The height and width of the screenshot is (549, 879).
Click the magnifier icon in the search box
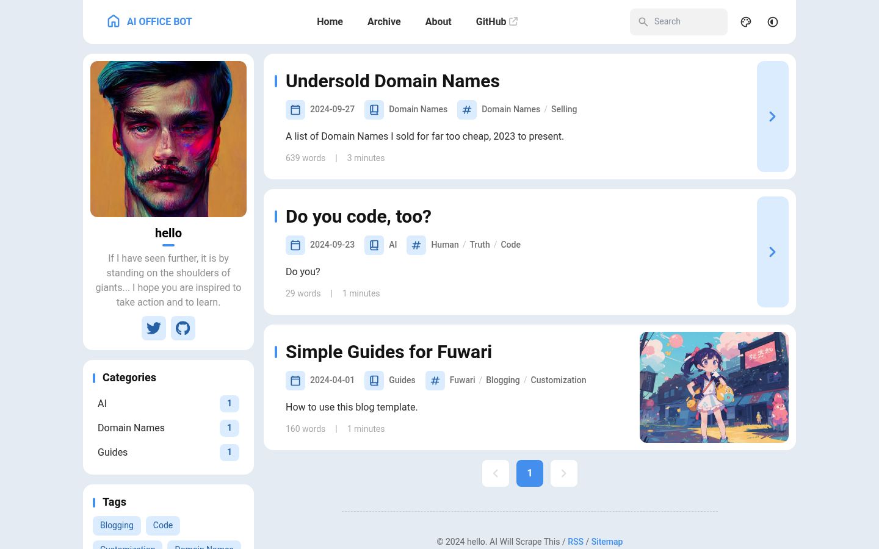point(643,22)
